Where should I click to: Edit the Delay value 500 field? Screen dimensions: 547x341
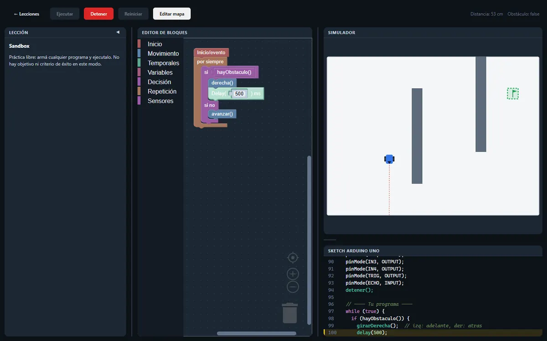pos(239,93)
